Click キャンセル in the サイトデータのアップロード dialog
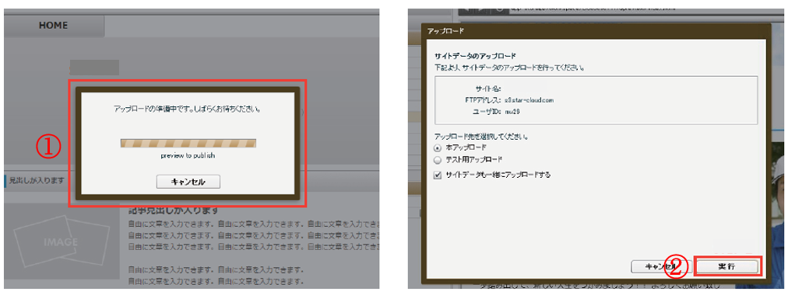This screenshot has width=788, height=295. [x=661, y=267]
